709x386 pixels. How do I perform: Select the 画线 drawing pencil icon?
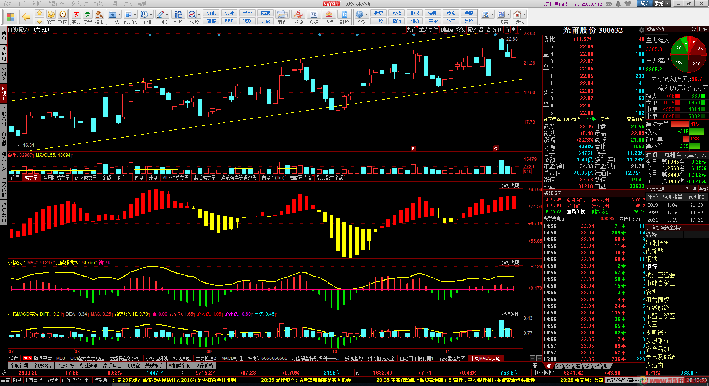click(160, 14)
